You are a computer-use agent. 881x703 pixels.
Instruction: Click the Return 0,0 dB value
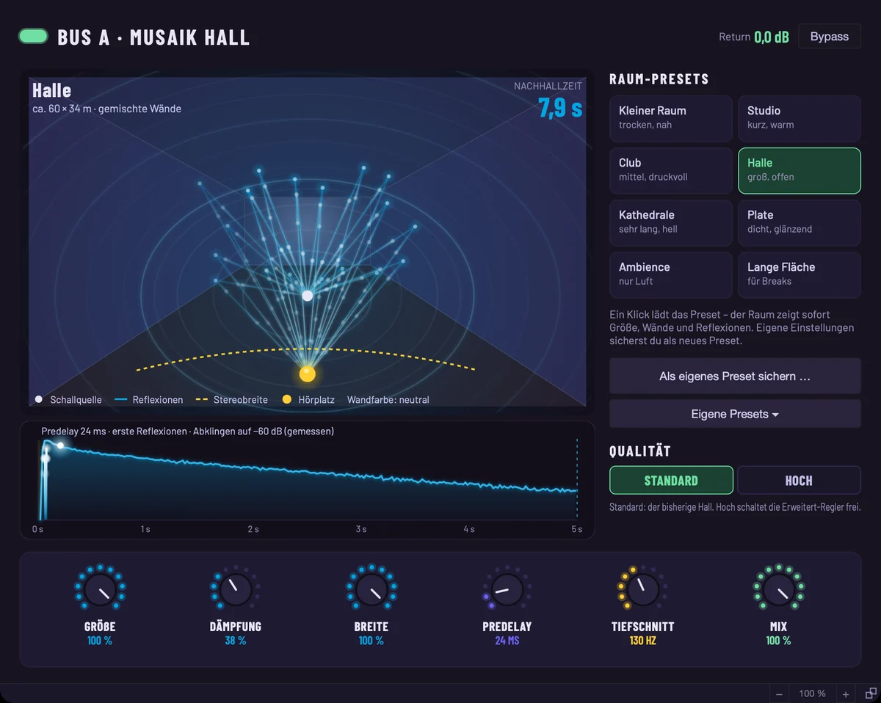[x=772, y=37]
